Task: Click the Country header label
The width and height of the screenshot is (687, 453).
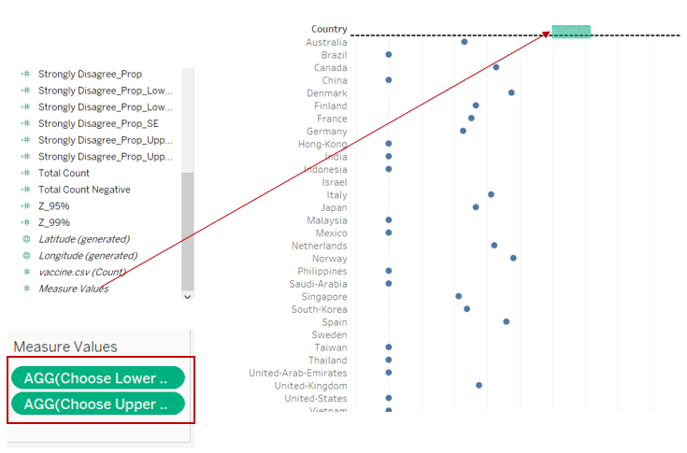Action: [x=329, y=29]
